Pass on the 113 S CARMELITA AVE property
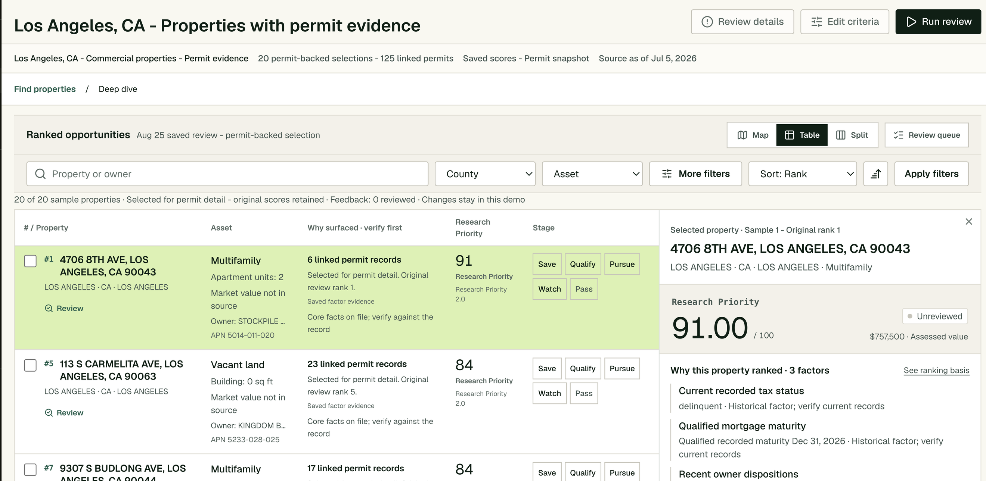Image resolution: width=986 pixels, height=481 pixels. 584,393
